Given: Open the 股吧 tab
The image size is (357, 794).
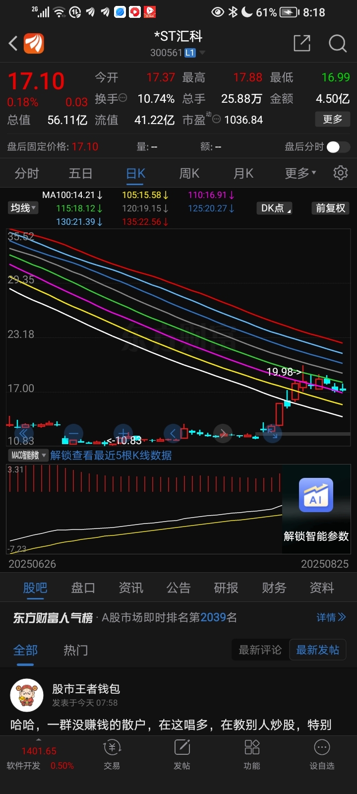Looking at the screenshot, I should [x=35, y=588].
